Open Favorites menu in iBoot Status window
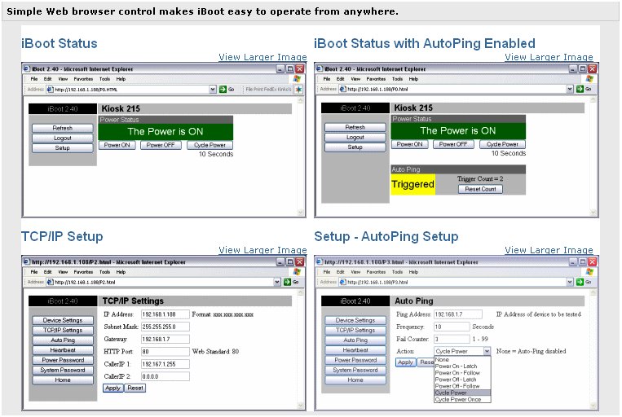The width and height of the screenshot is (622, 417). 83,79
